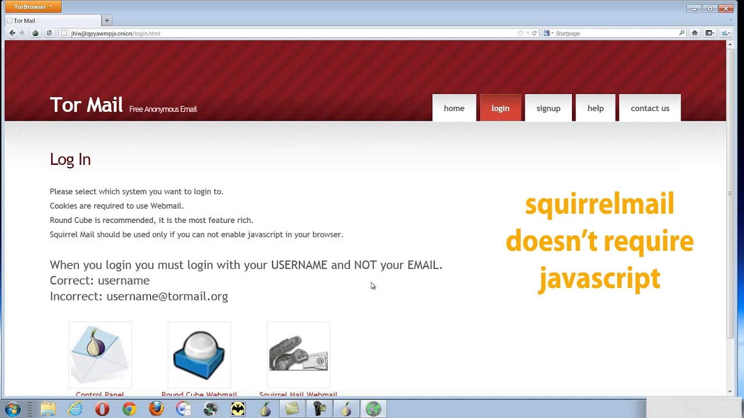Click the Round Cube Webmail link text
Viewport: 744px width, 418px height.
click(199, 395)
